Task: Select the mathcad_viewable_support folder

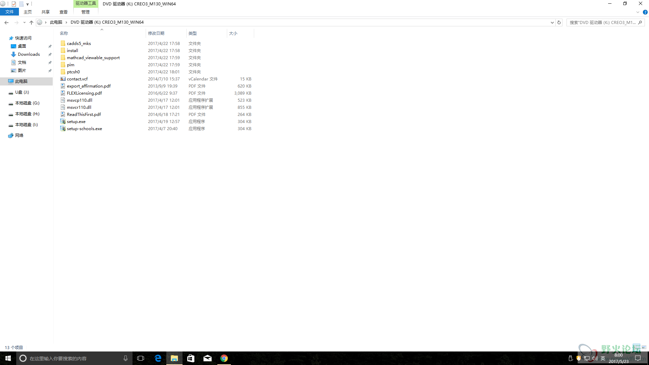Action: [x=93, y=57]
